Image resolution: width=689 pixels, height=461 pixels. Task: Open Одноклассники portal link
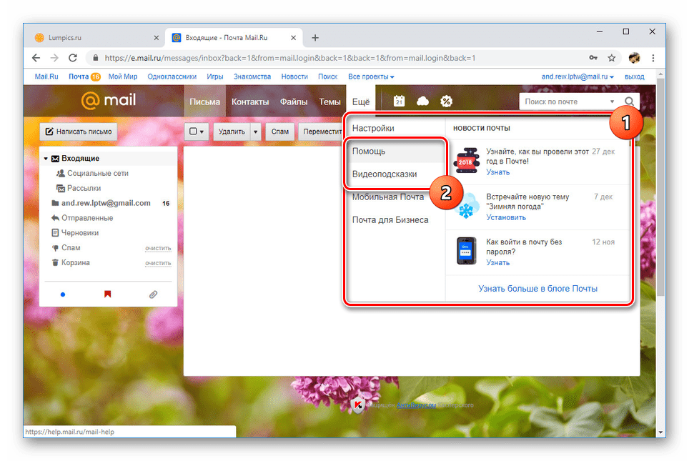[x=172, y=76]
